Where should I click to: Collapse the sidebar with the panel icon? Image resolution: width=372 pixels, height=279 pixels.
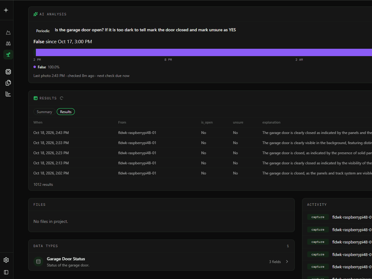(x=6, y=272)
